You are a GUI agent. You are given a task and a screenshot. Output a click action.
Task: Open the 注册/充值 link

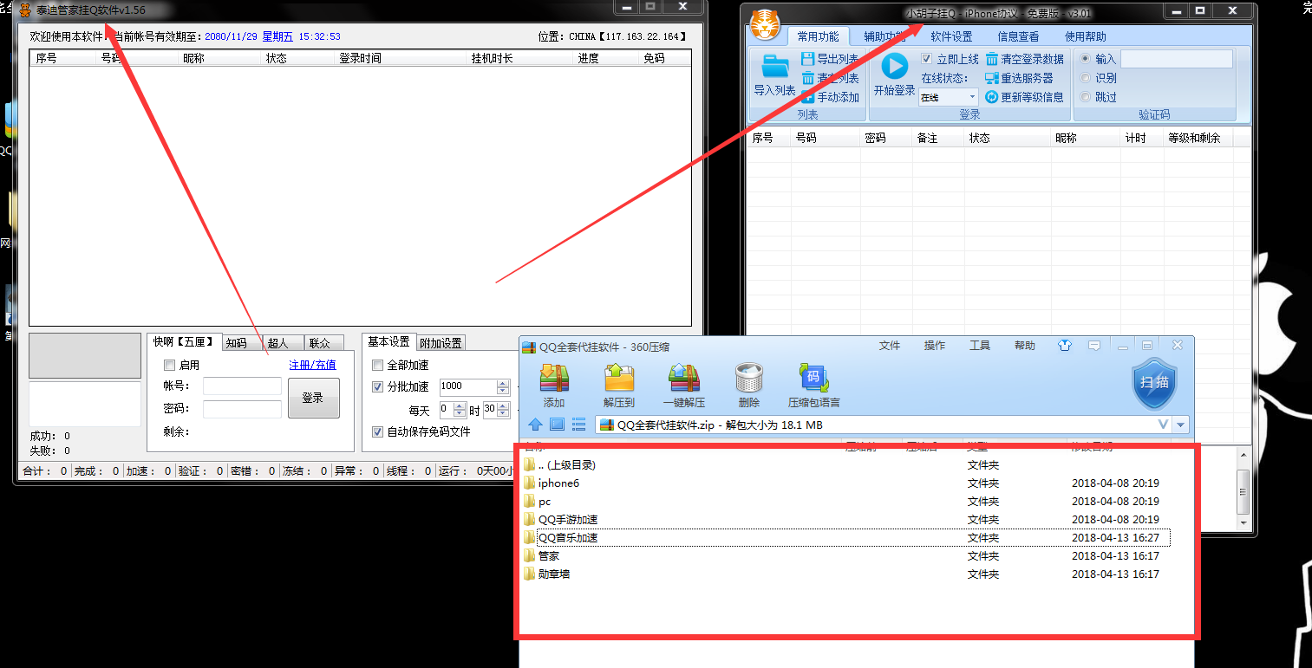click(x=312, y=365)
